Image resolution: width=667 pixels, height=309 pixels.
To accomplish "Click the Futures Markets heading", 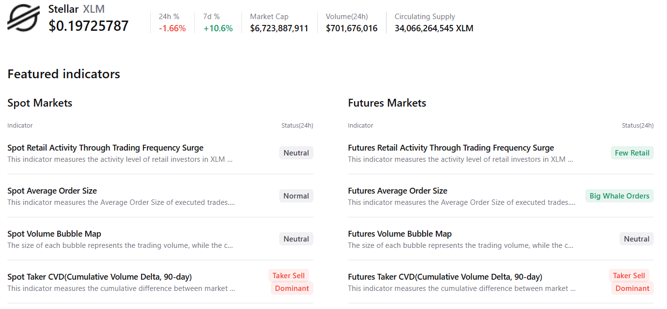I will (x=387, y=103).
